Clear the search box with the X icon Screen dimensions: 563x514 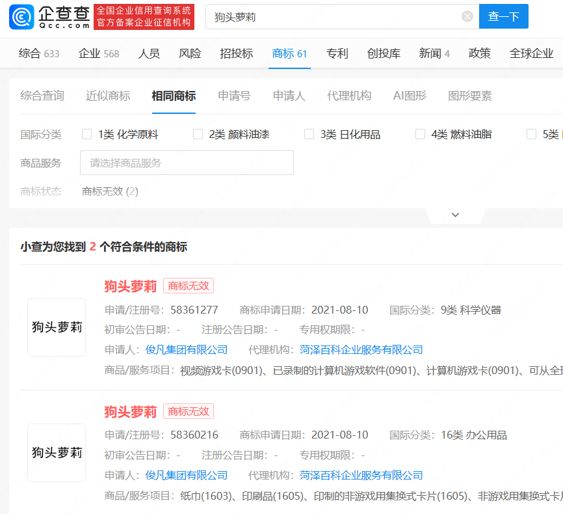coord(467,16)
